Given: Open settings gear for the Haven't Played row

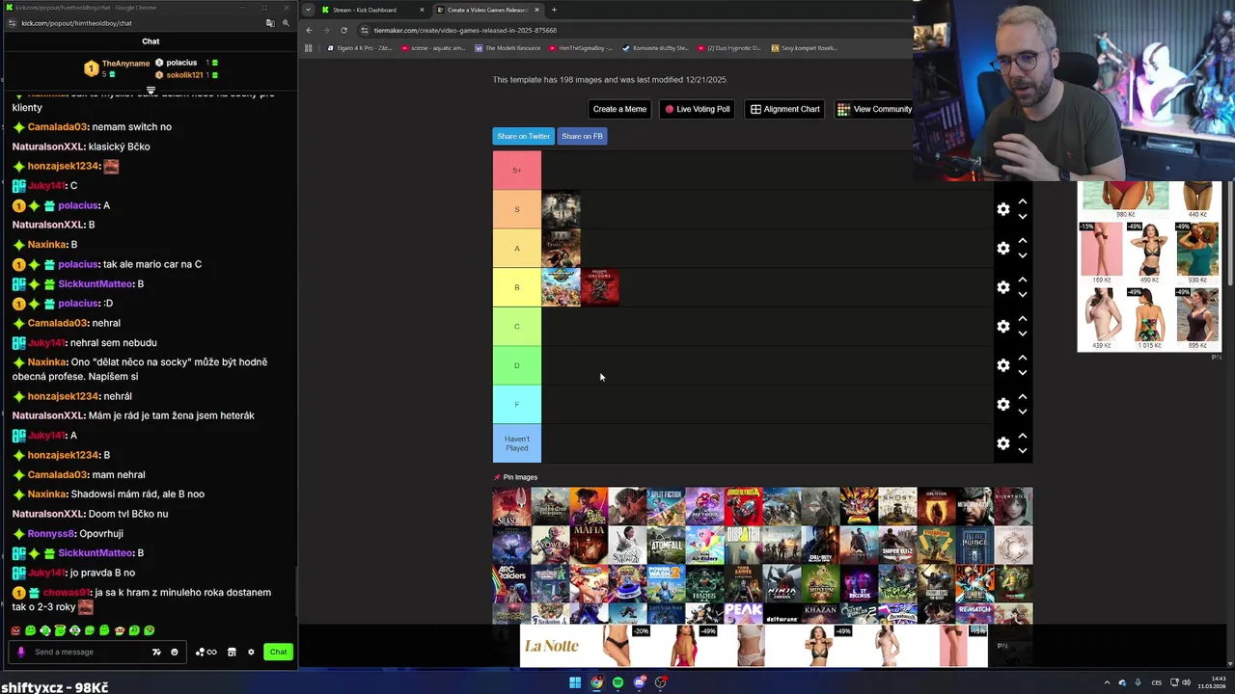Looking at the screenshot, I should pos(1003,443).
